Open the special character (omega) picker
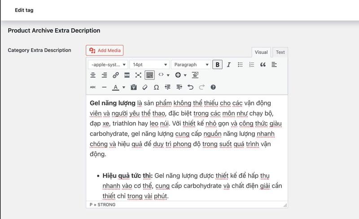This screenshot has height=219, width=359. 156,87
